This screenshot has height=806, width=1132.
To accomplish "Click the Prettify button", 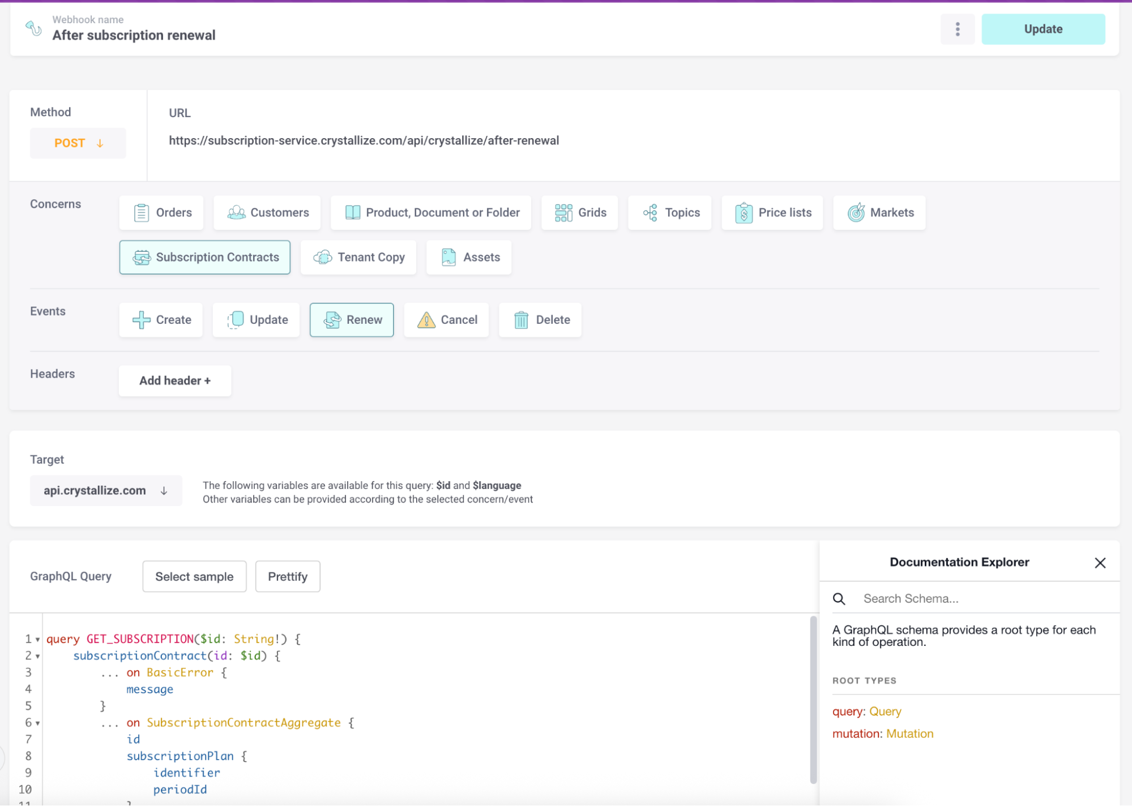I will tap(288, 576).
